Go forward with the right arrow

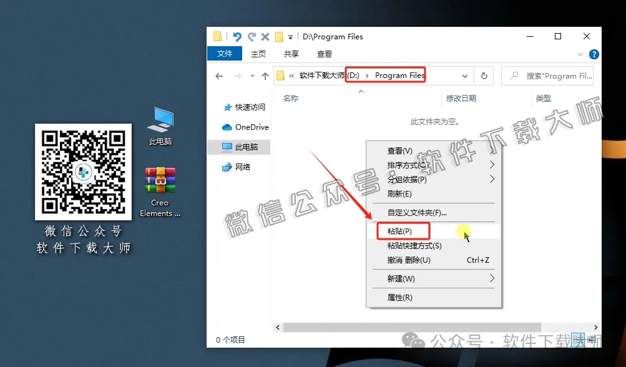(x=238, y=76)
